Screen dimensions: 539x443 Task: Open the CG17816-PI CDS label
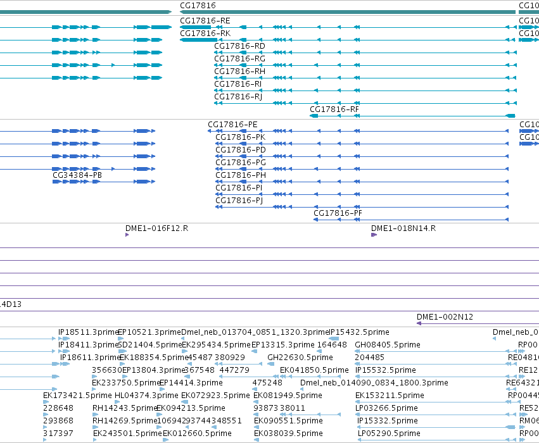tap(239, 188)
